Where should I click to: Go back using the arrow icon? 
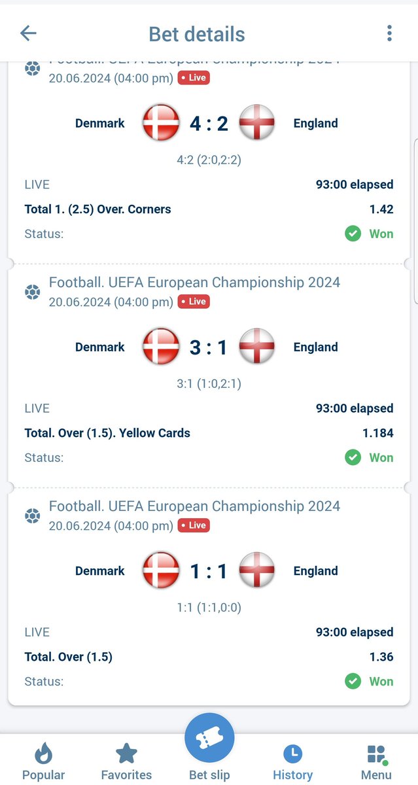click(28, 33)
